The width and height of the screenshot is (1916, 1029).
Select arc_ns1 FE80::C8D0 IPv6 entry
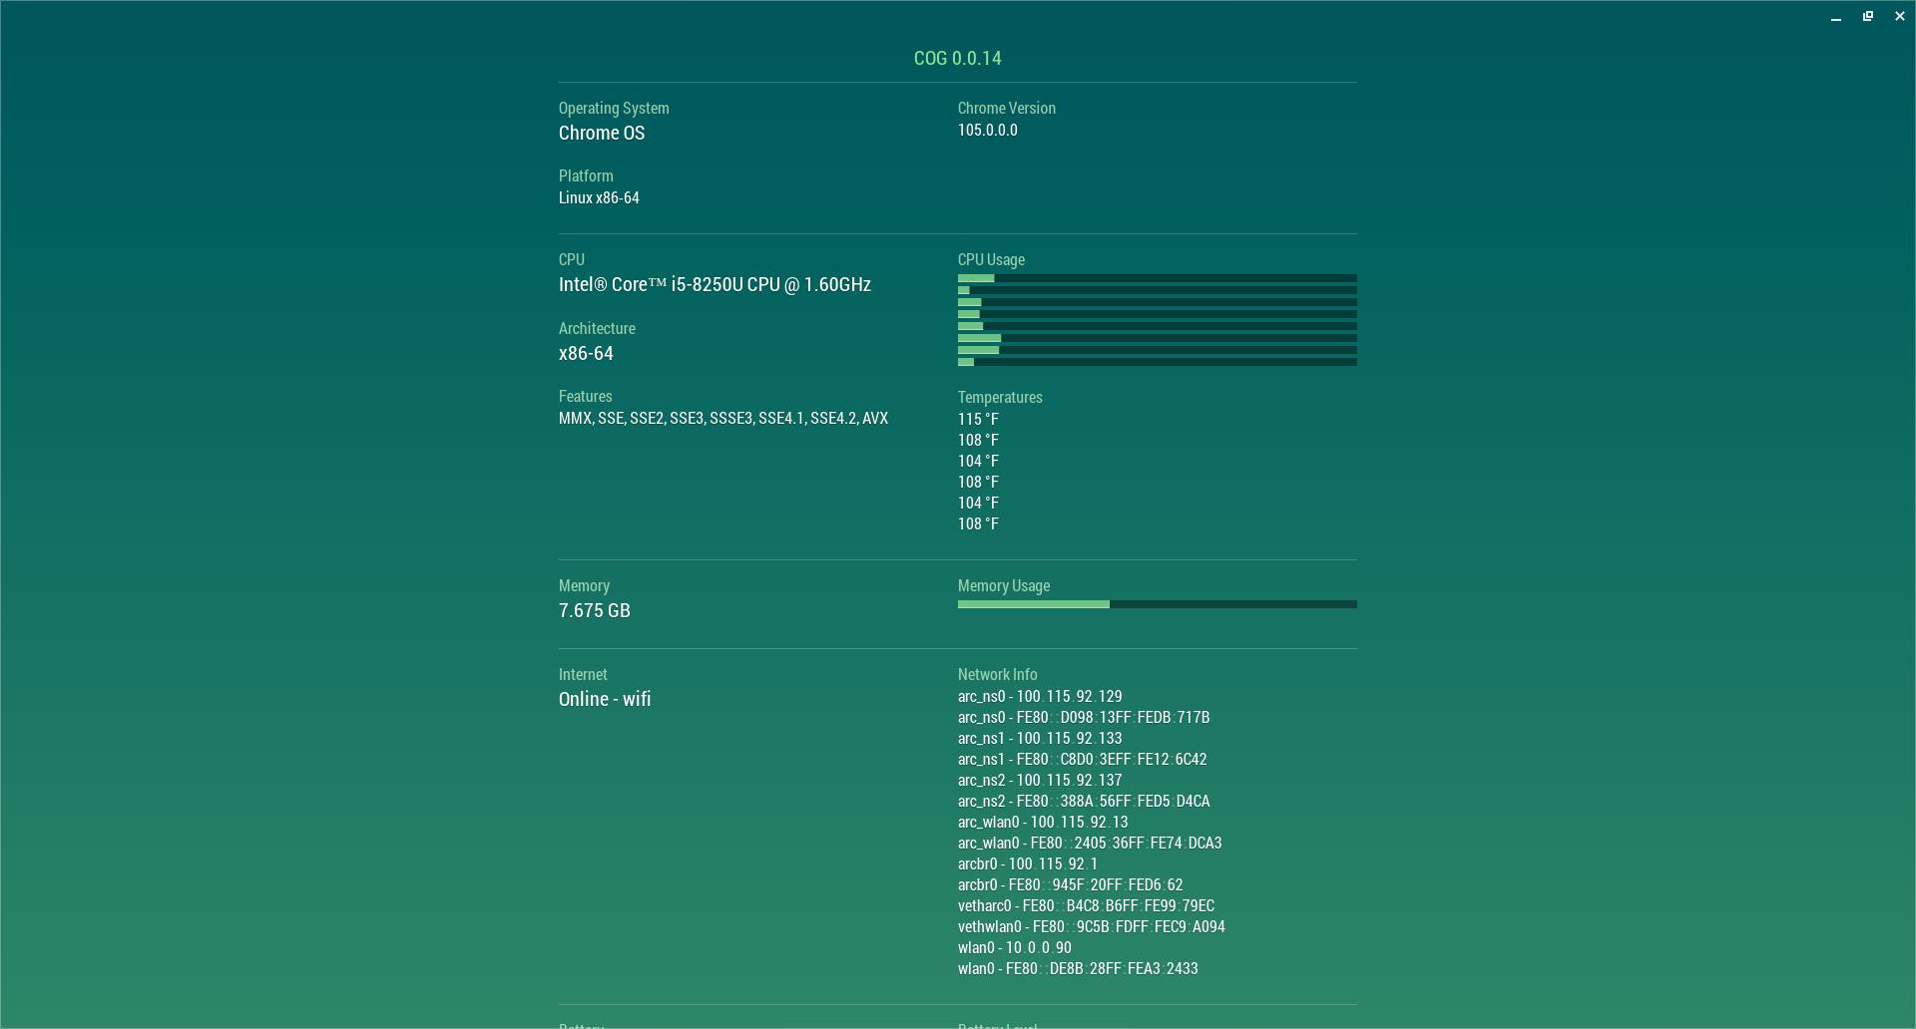[x=1083, y=759]
